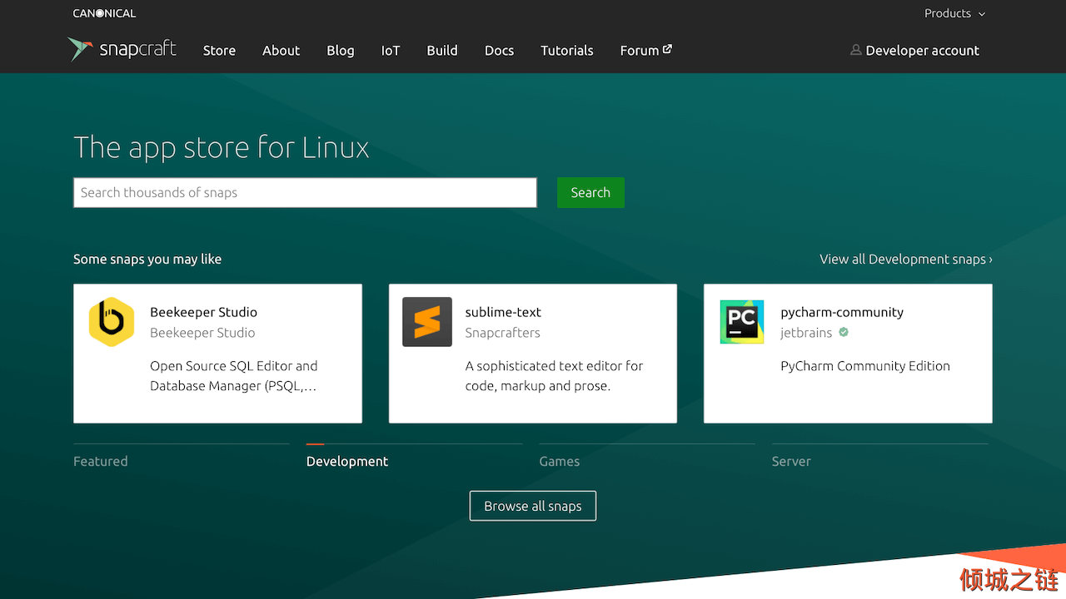The width and height of the screenshot is (1066, 599).
Task: Click the Developer account user icon
Action: pyautogui.click(x=855, y=50)
